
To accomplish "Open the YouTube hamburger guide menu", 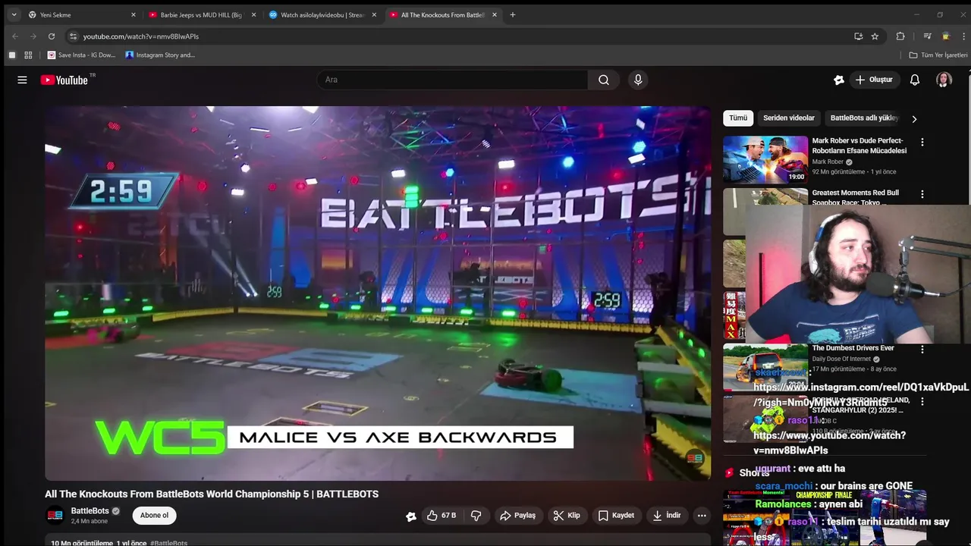I will (22, 80).
